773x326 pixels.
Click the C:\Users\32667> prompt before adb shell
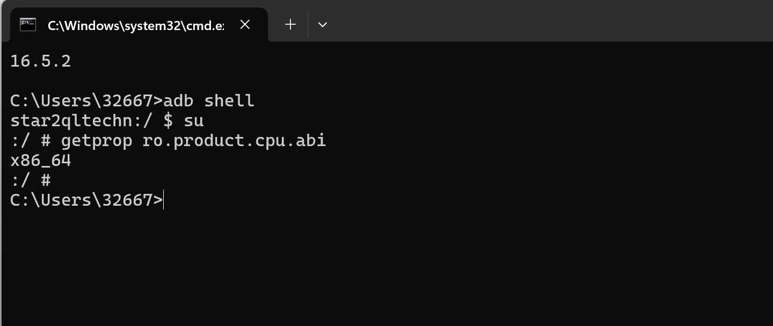click(x=86, y=101)
